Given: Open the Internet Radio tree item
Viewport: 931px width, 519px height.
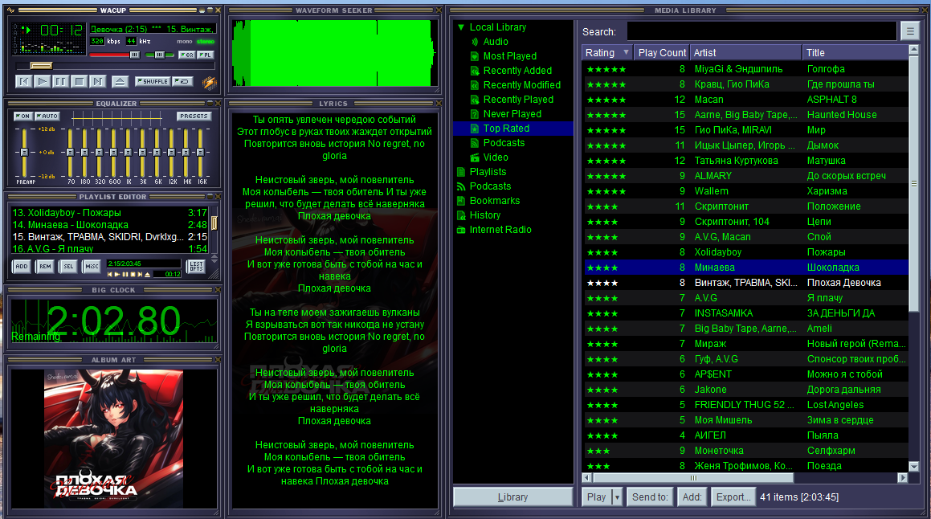Looking at the screenshot, I should pyautogui.click(x=500, y=230).
